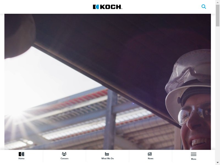Click the News newspaper icon
This screenshot has width=220, height=165.
tap(150, 154)
